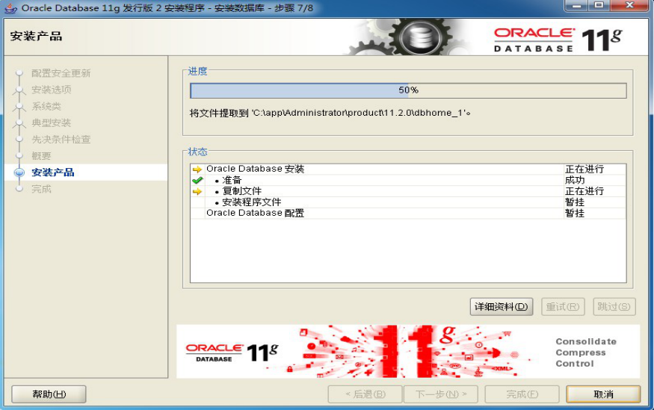Click the Oracle 11g logo in the bottom banner
The height and width of the screenshot is (410, 654).
[x=232, y=352]
